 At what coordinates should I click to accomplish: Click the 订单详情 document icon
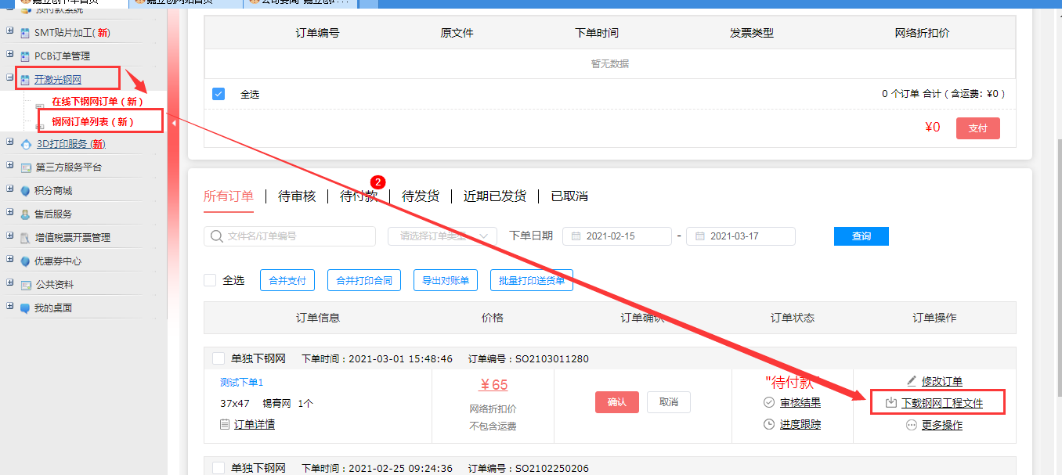225,424
